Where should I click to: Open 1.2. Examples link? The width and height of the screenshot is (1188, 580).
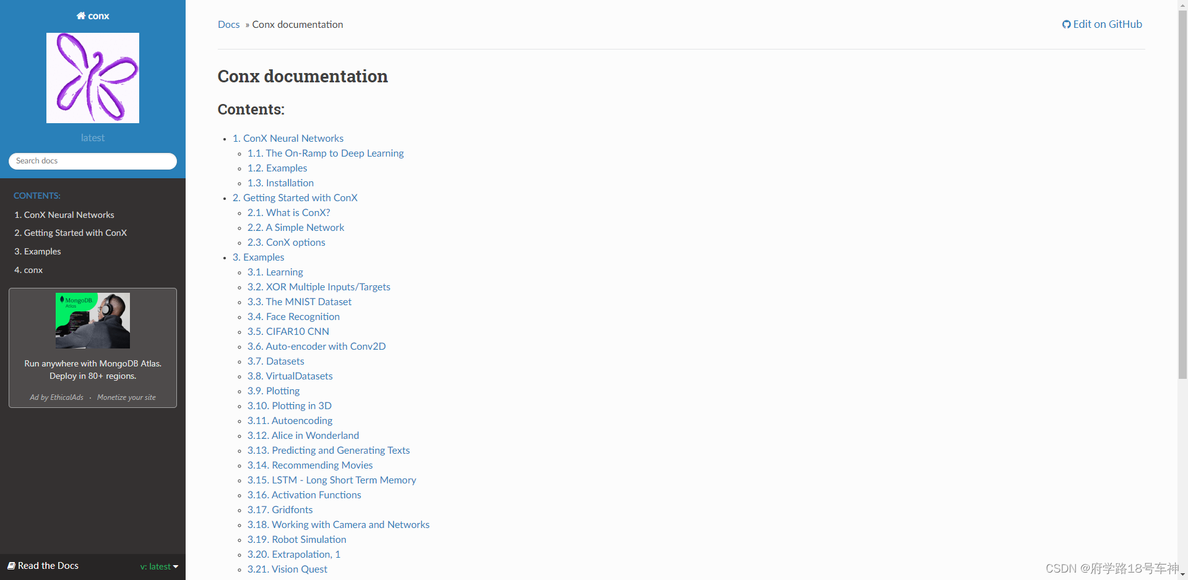click(x=277, y=168)
